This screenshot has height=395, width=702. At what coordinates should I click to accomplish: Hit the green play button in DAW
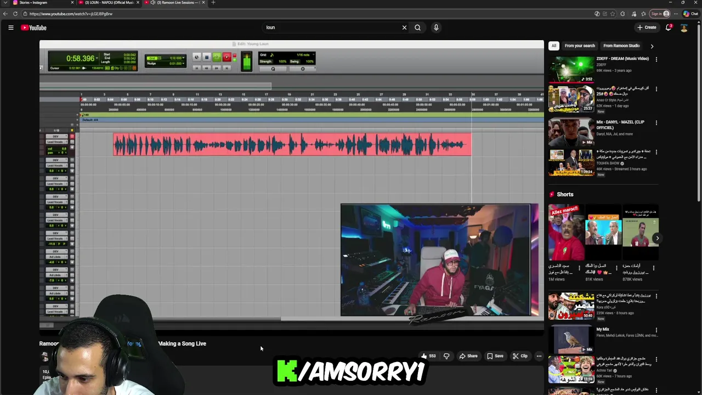point(217,57)
